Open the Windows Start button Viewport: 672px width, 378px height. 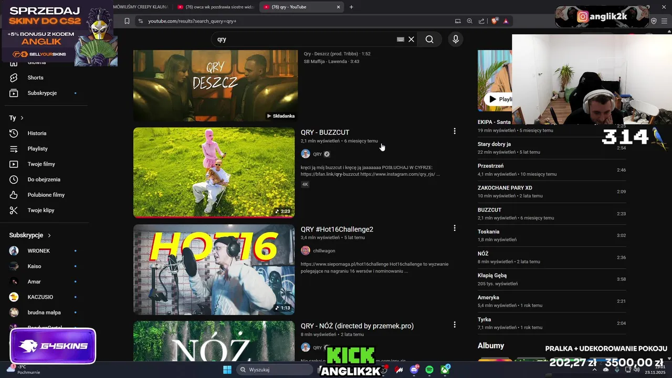[227, 370]
